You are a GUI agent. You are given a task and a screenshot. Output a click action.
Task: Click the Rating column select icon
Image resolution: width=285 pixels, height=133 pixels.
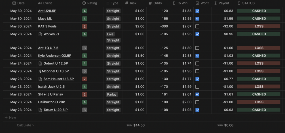84,3
